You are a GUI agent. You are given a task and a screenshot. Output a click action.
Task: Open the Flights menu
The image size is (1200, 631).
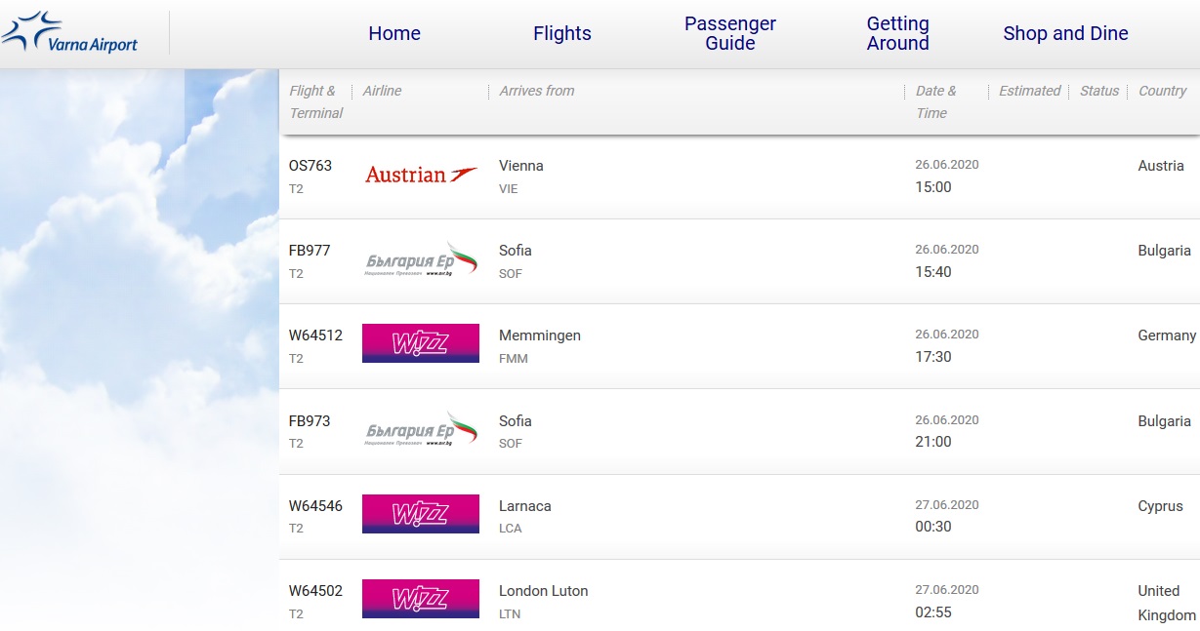coord(562,33)
